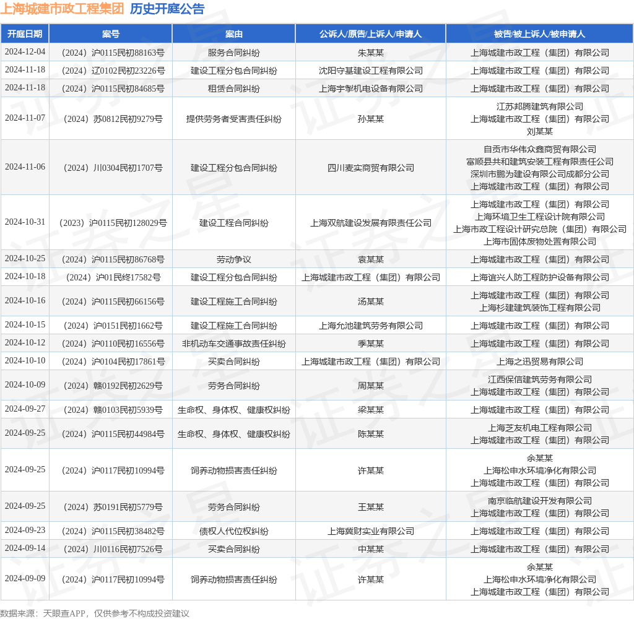Select case number (2024)沪0104民初17861号
The height and width of the screenshot is (619, 634).
[x=113, y=361]
